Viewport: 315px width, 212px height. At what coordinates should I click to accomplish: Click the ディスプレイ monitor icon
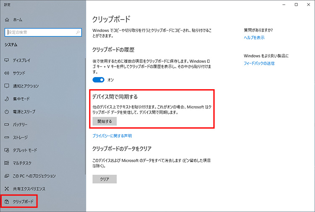(x=7, y=60)
